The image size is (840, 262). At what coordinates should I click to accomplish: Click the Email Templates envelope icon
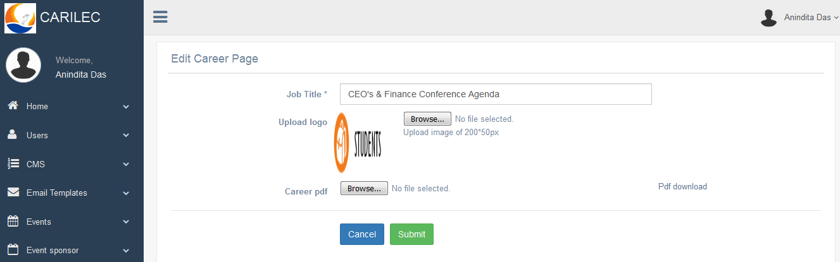tap(13, 193)
